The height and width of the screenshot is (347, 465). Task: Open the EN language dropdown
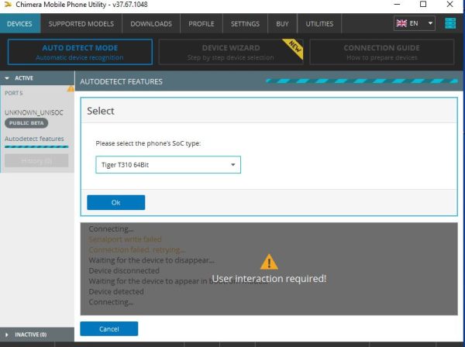point(415,23)
